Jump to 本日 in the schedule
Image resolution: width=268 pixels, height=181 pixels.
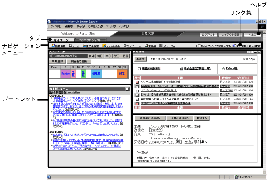click(x=108, y=56)
